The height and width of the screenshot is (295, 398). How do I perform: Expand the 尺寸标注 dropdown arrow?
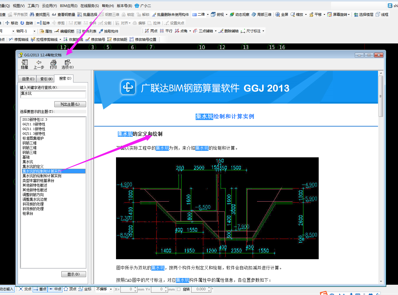[263, 31]
